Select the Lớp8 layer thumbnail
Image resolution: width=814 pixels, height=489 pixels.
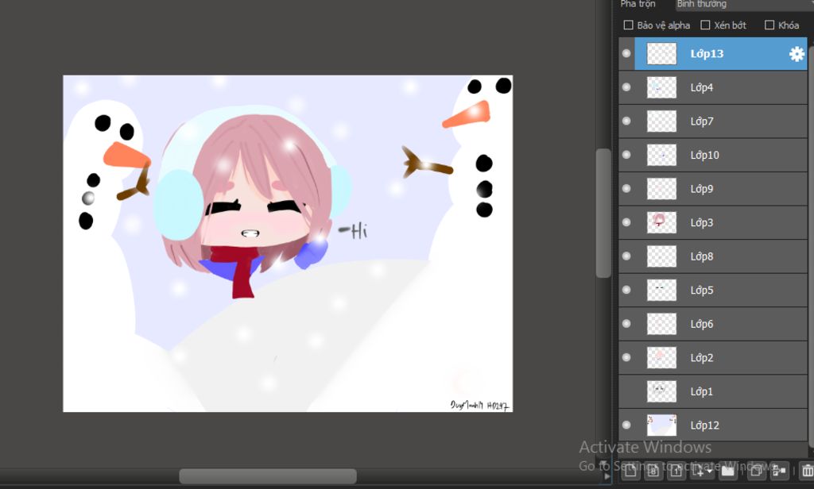[662, 256]
